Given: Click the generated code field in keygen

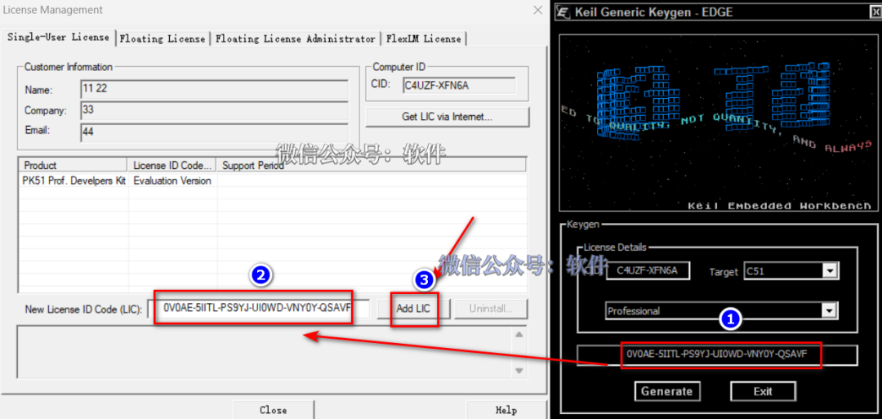Looking at the screenshot, I should point(717,355).
